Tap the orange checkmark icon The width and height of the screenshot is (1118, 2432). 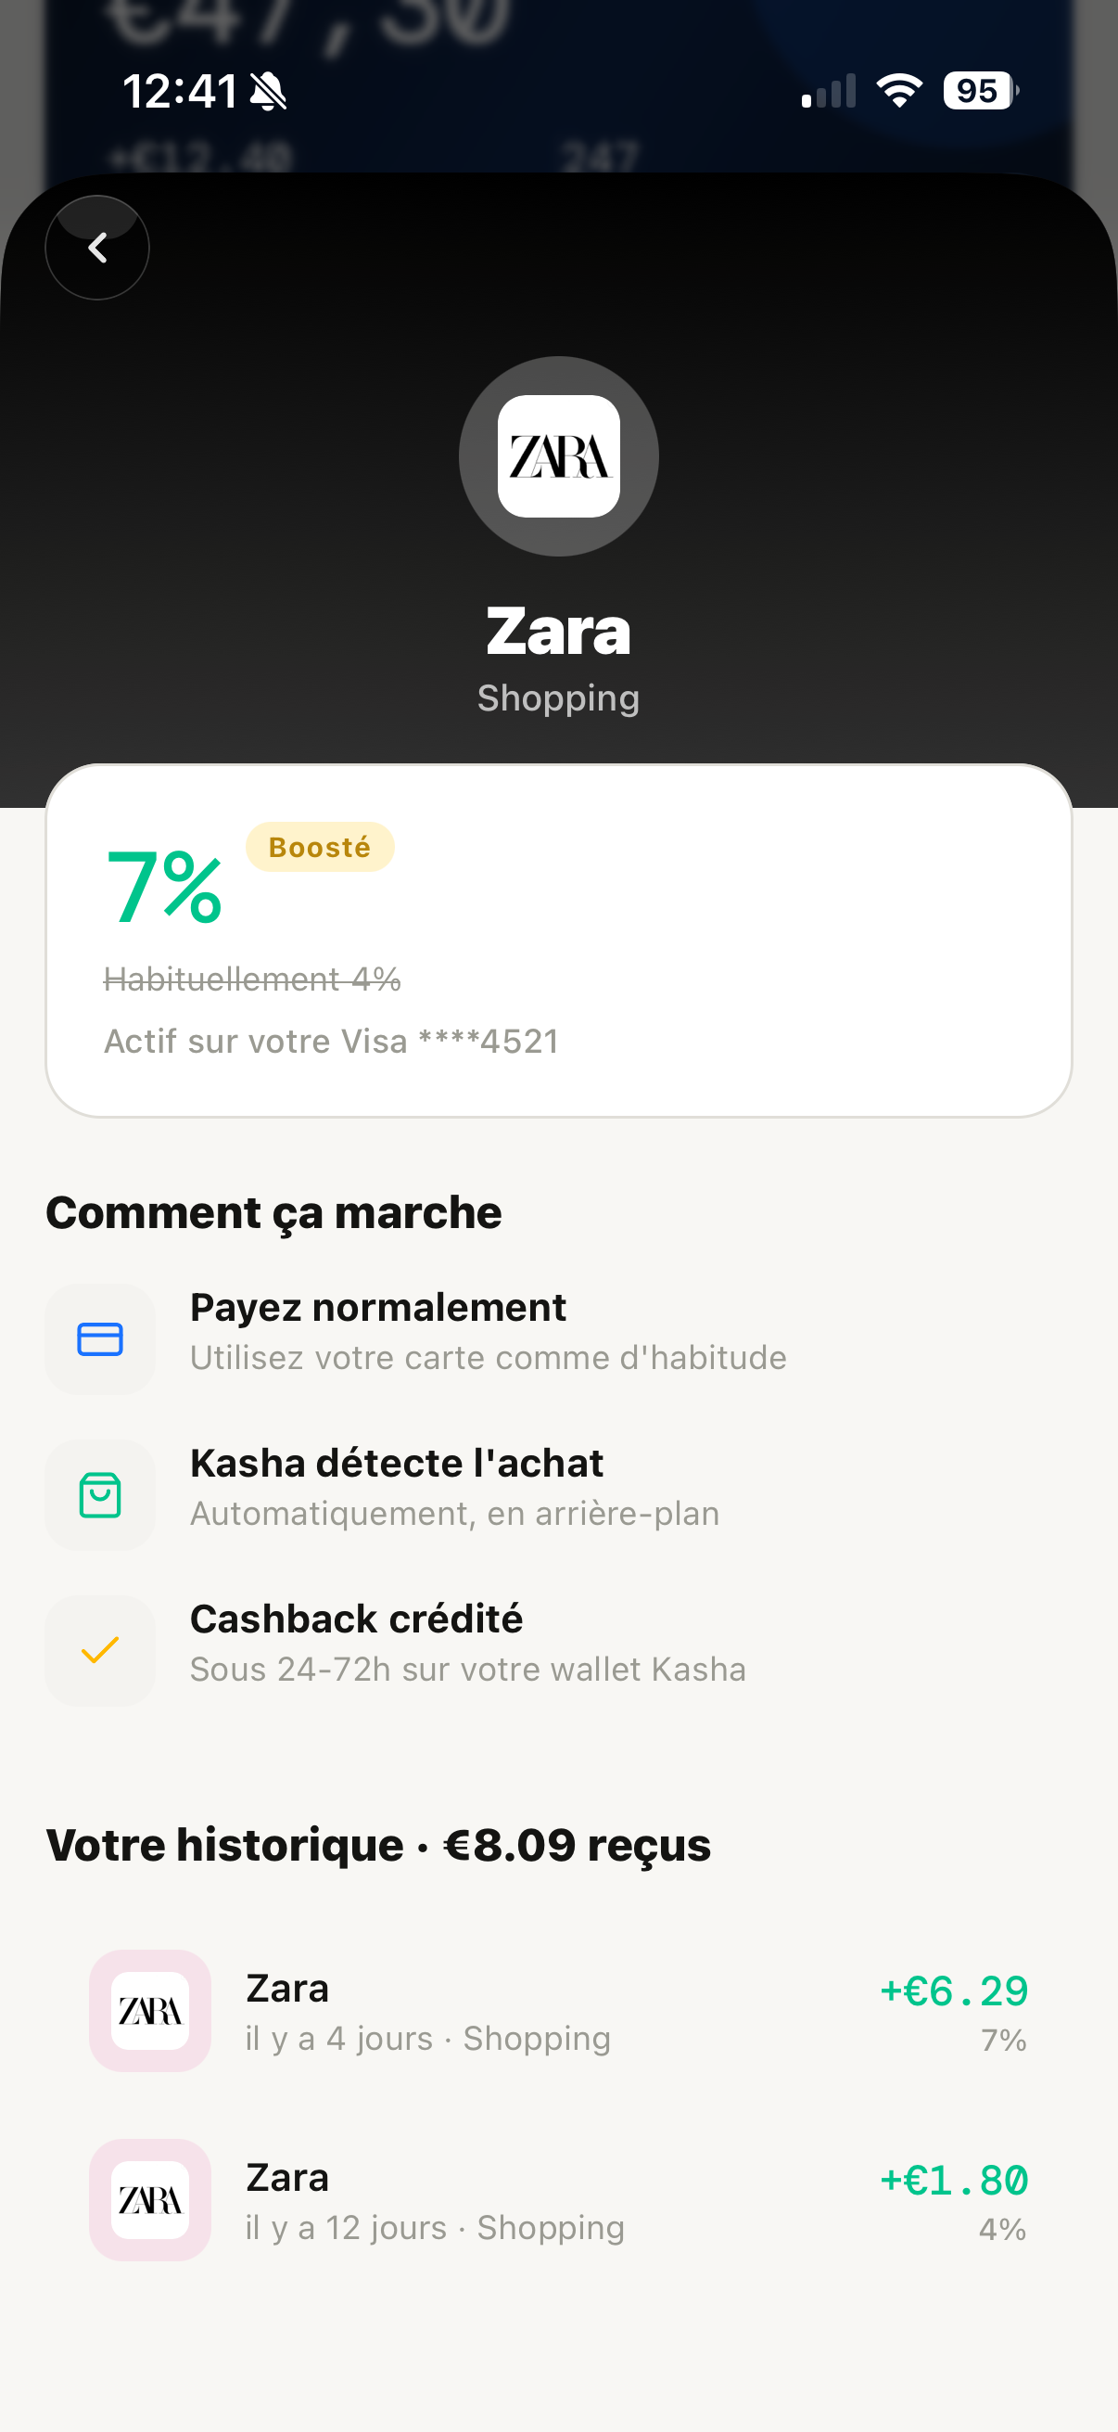click(x=100, y=1650)
